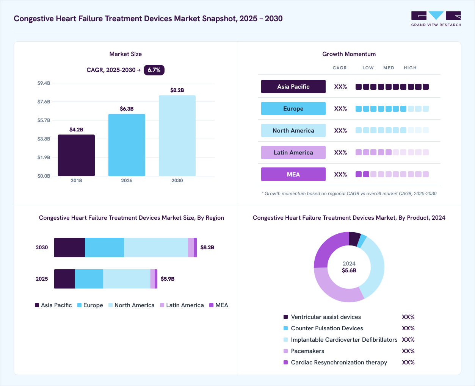Viewport: 475px width, 386px height.
Task: Click the HIGH column header
Action: [410, 68]
